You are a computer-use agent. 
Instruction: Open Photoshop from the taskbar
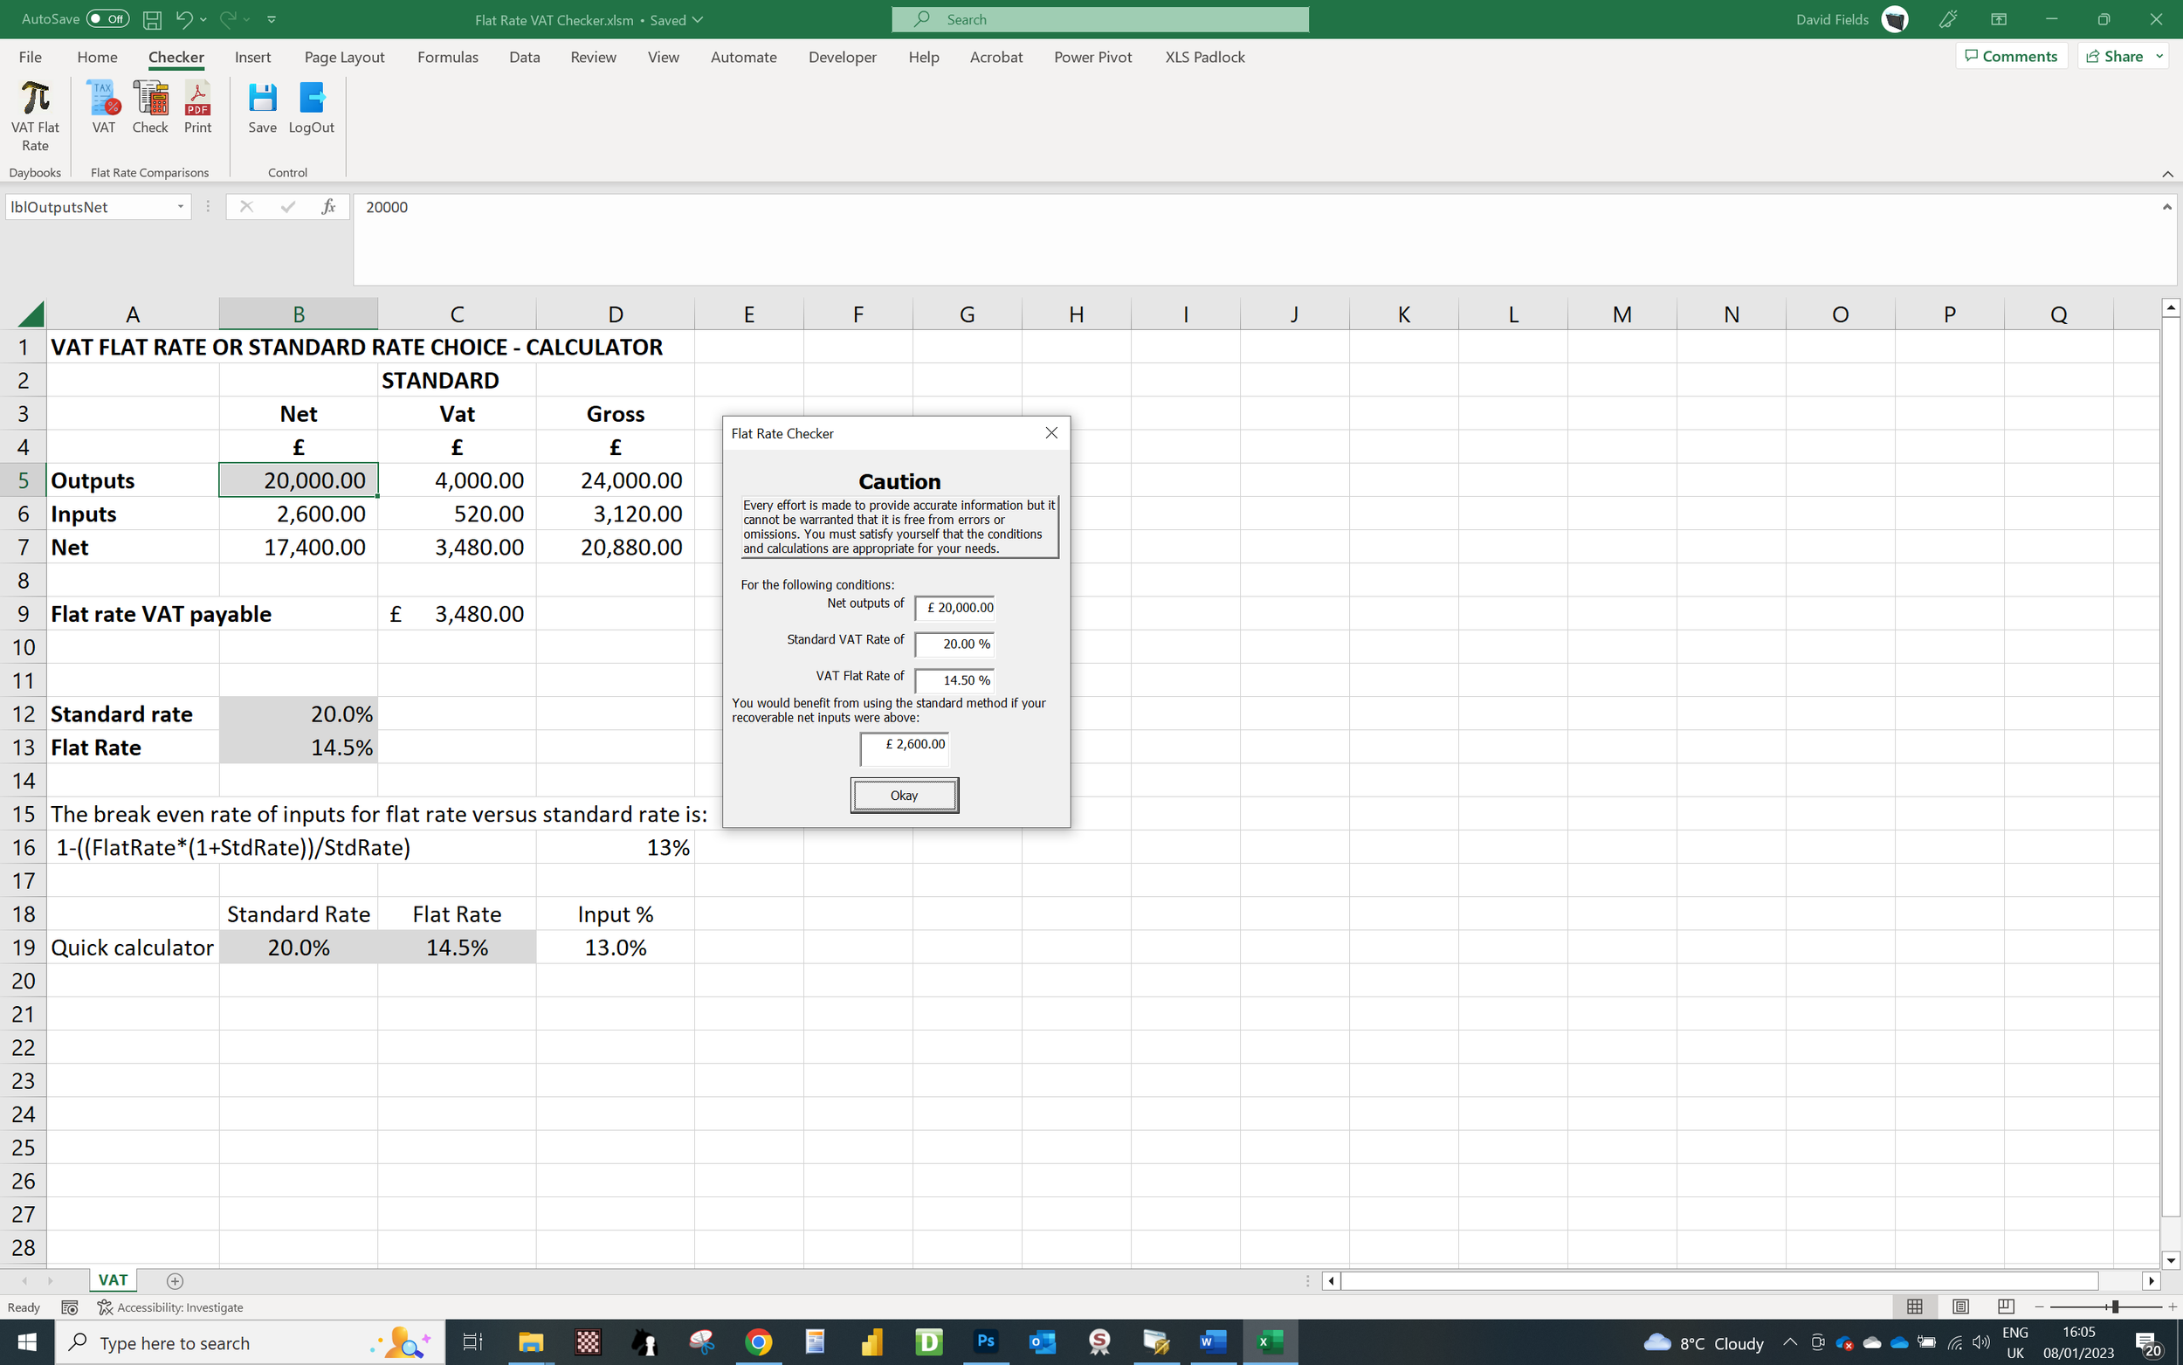coord(986,1342)
